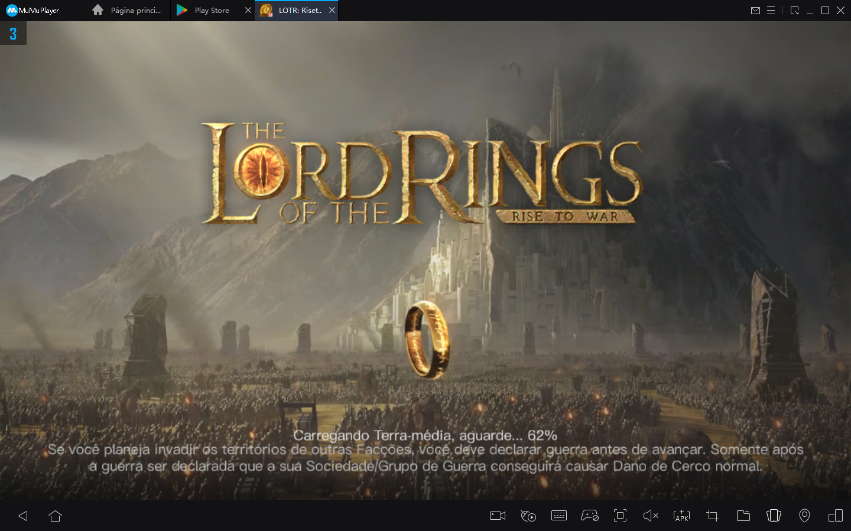The width and height of the screenshot is (851, 531).
Task: Switch to the Play Store tab
Action: (210, 10)
